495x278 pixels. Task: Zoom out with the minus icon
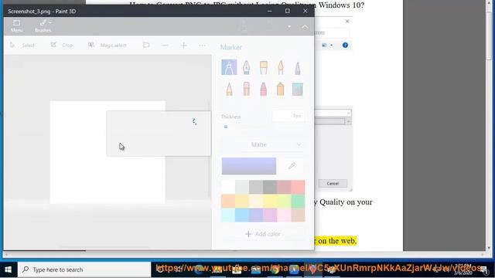165,46
